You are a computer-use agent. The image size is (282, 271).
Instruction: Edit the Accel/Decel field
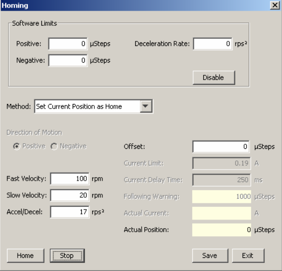[x=70, y=212]
